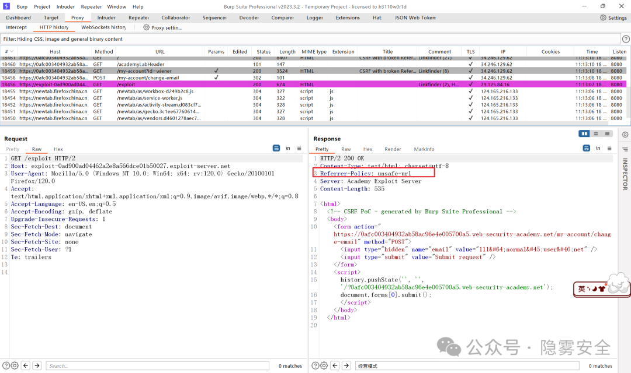Open the Project menu

click(42, 7)
